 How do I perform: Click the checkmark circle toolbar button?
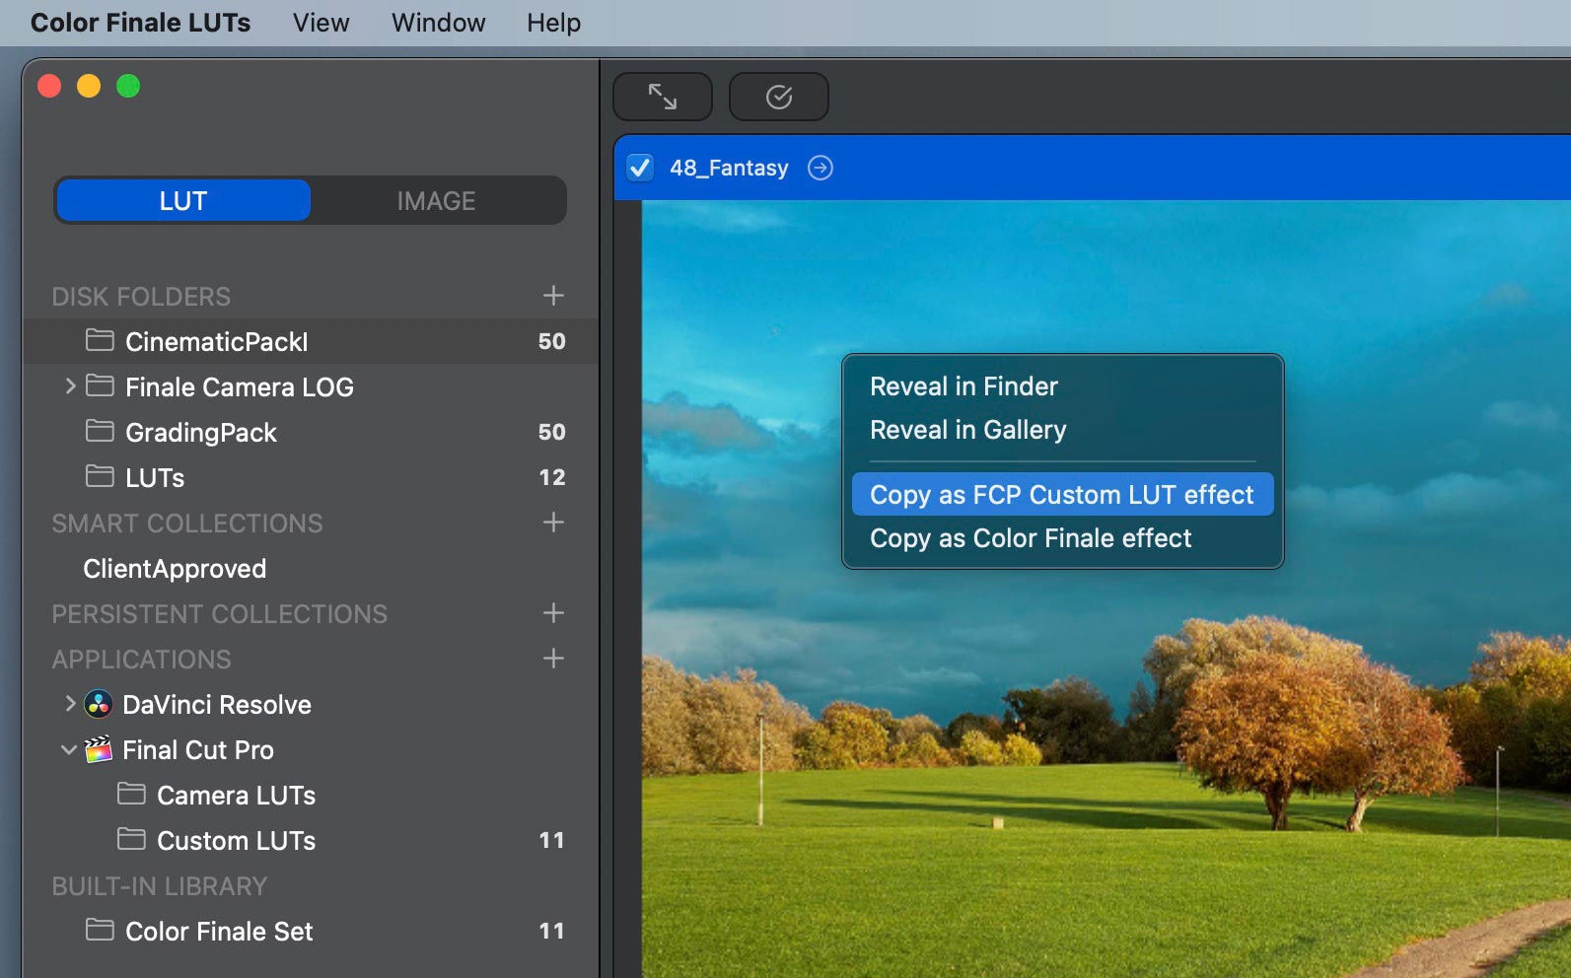778,97
